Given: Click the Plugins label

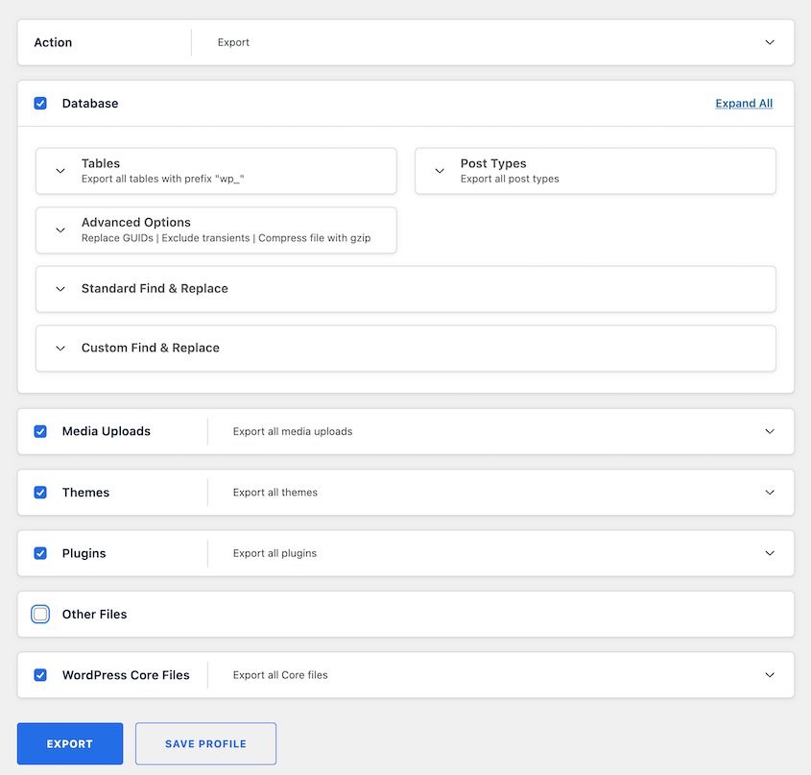Looking at the screenshot, I should coord(83,553).
